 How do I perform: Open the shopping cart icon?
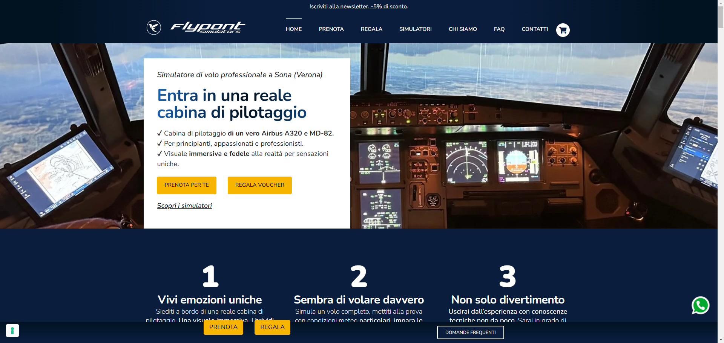(x=563, y=30)
